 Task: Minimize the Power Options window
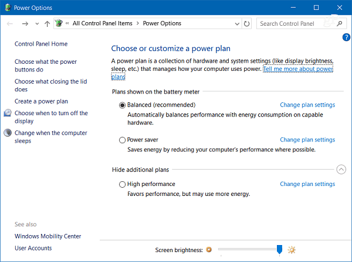pos(293,8)
